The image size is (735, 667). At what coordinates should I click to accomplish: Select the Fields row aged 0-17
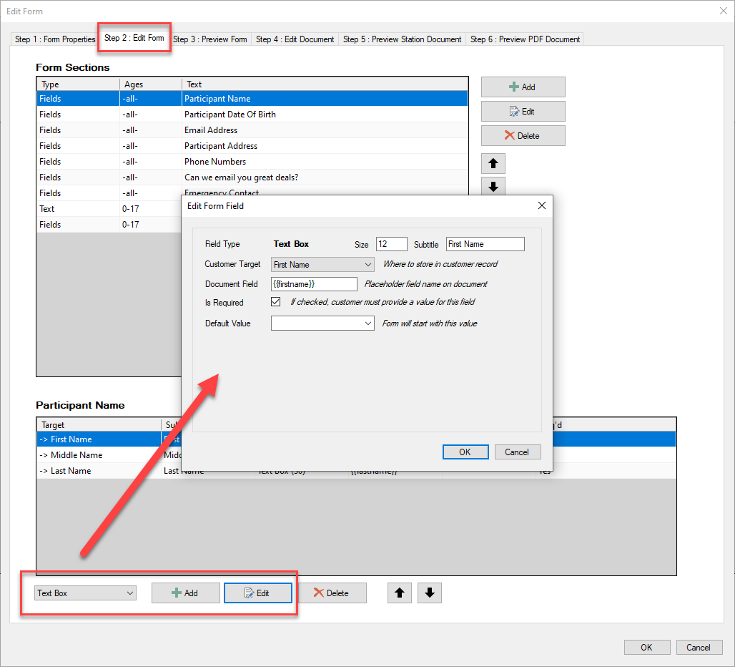point(109,224)
